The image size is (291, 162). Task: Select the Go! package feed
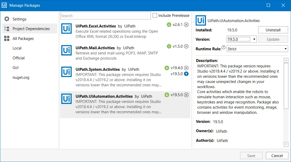[x=16, y=67]
